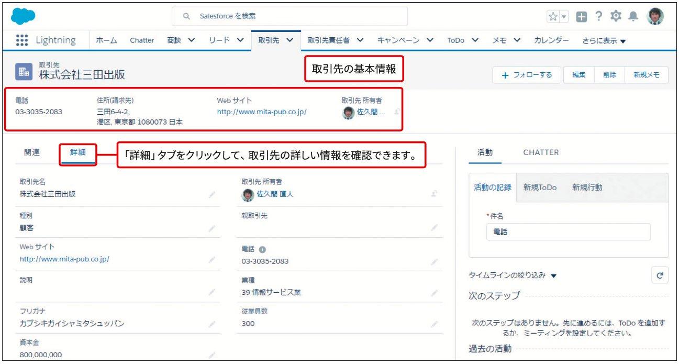
Task: Edit the Web サイト field with the pencil icon
Action: 212,259
